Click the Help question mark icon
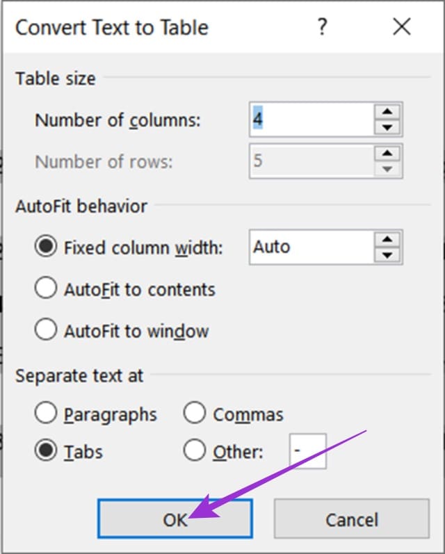445x554 pixels. click(322, 27)
